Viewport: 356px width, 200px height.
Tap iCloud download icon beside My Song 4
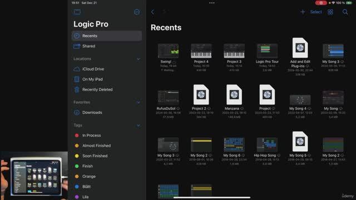(x=309, y=109)
